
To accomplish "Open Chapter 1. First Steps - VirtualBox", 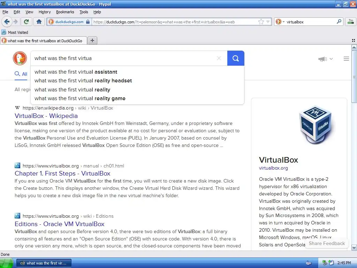I will tap(62, 173).
